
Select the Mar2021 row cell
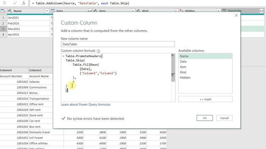click(28, 29)
